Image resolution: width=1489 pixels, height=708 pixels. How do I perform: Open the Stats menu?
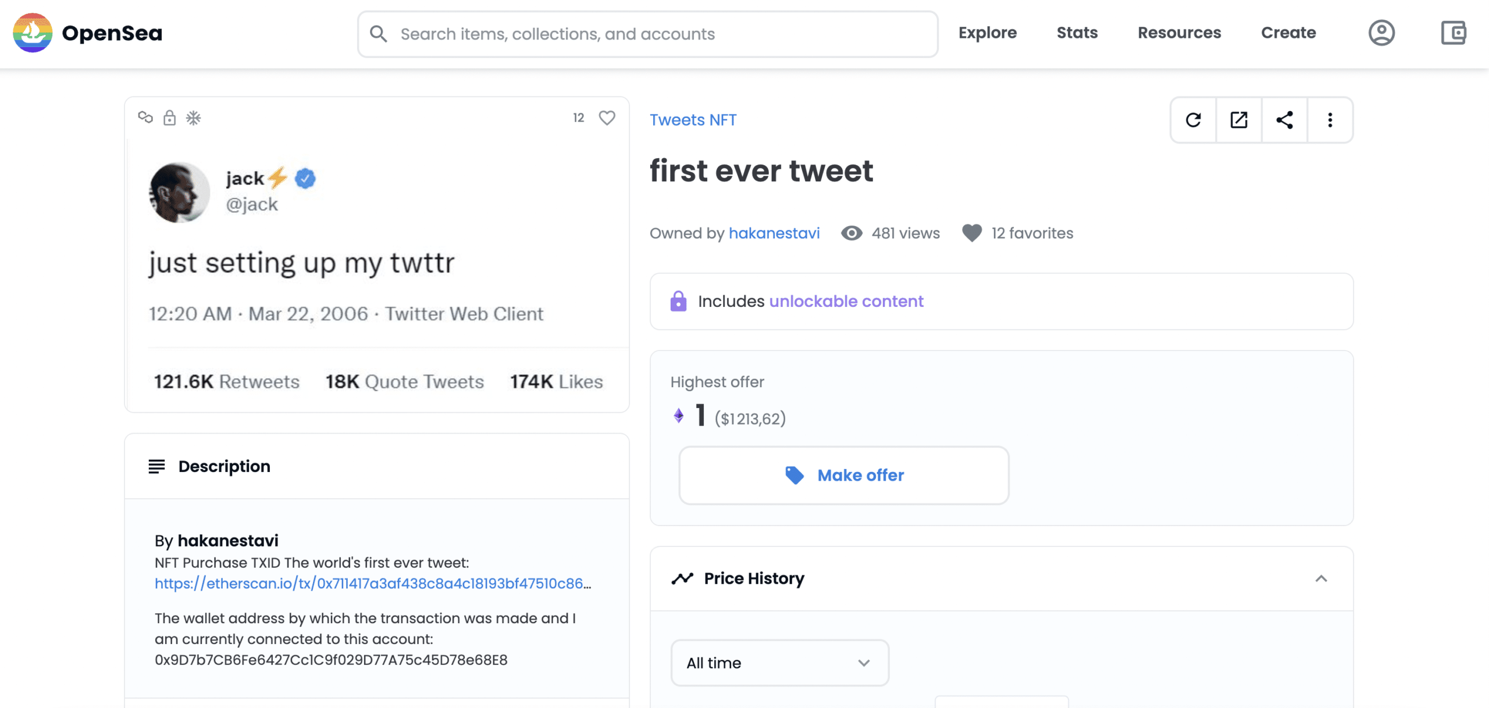[x=1077, y=33]
